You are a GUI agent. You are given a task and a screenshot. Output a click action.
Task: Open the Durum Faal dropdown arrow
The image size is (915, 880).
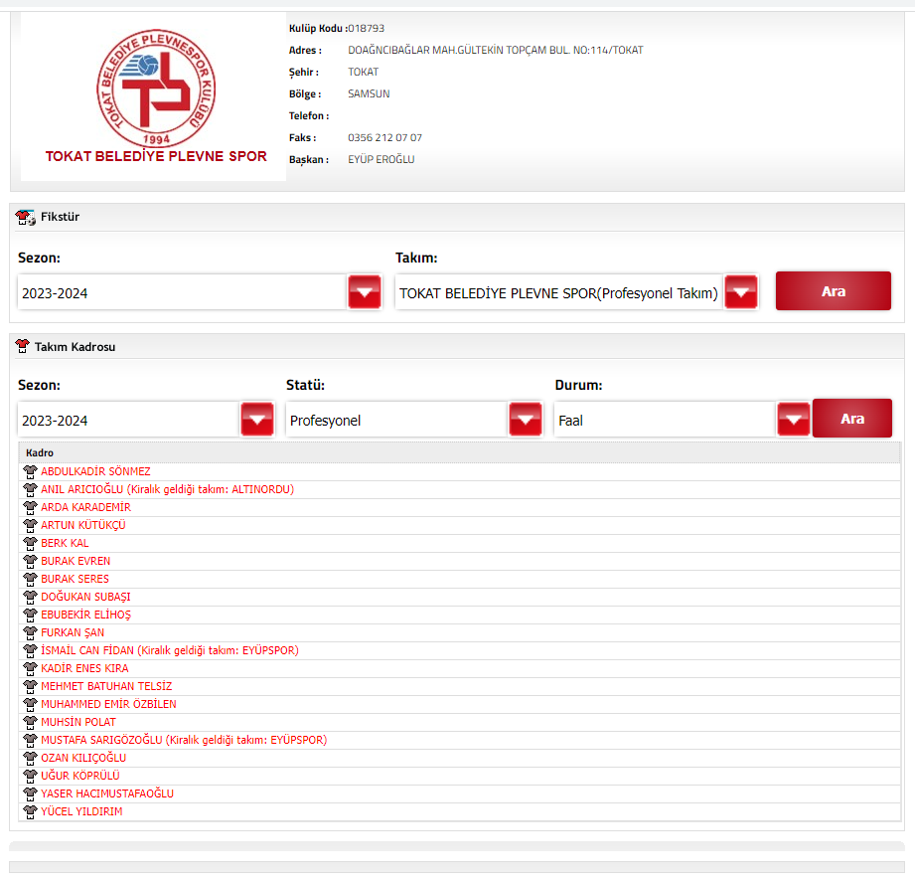point(794,420)
